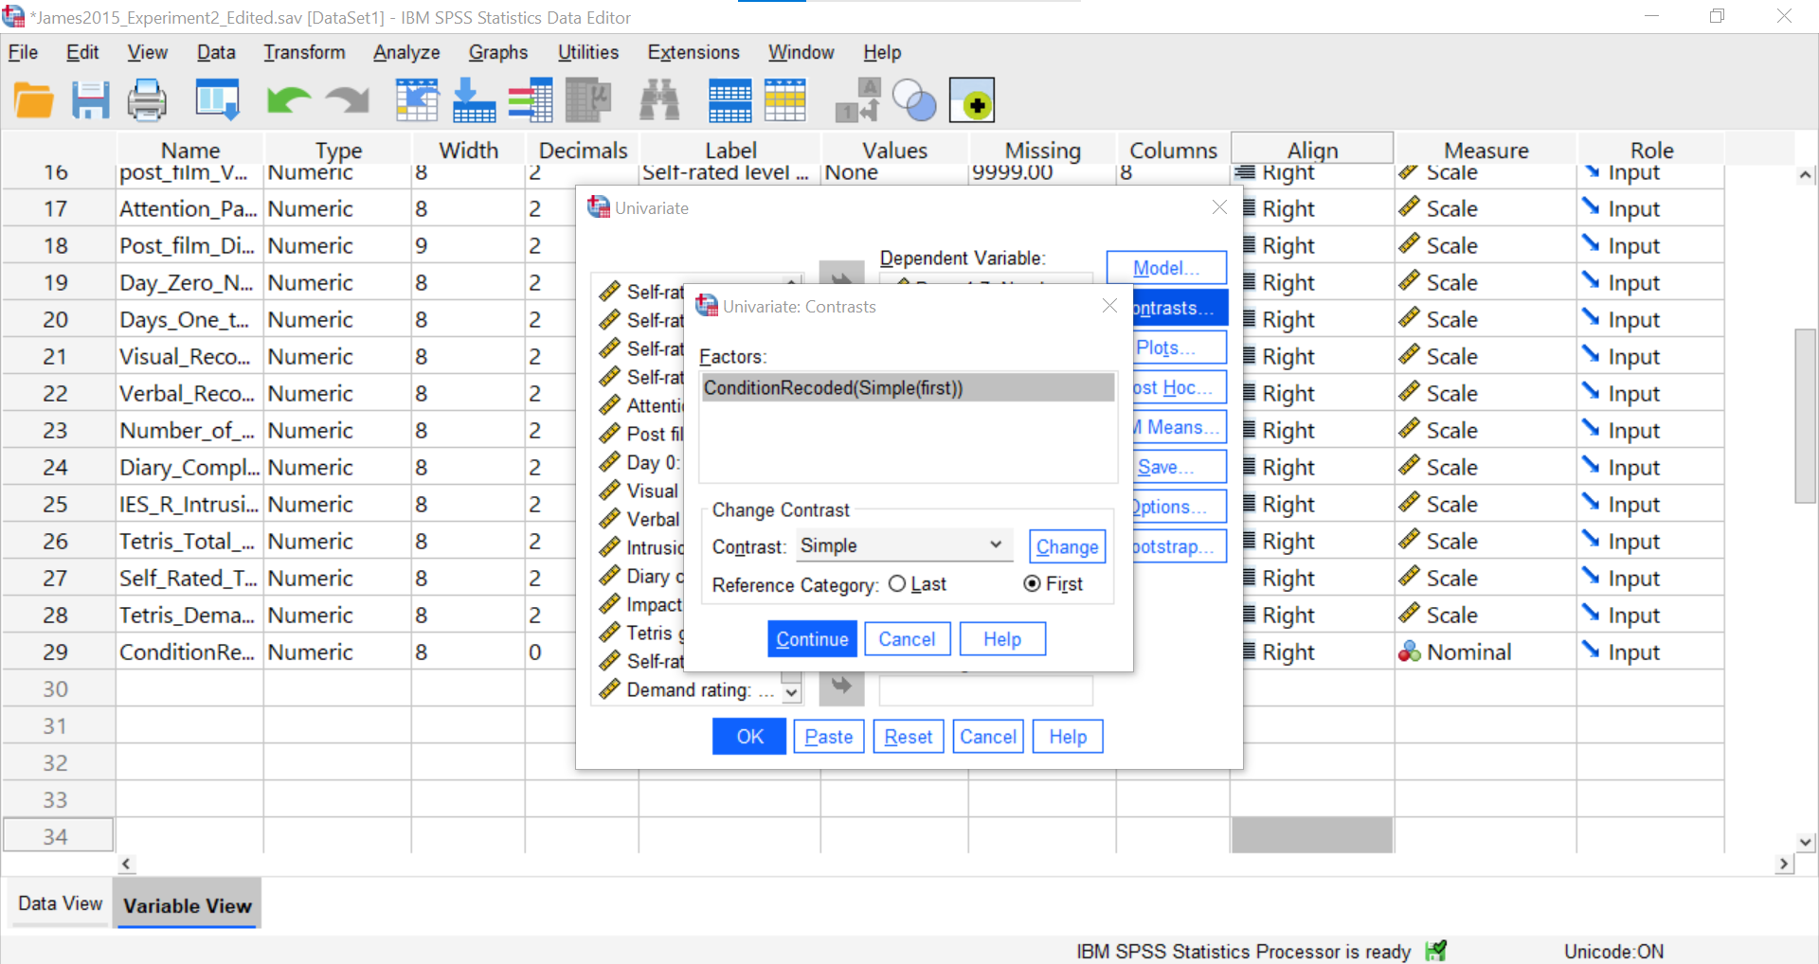This screenshot has height=964, width=1819.
Task: Click the horizontal scroll right arrow
Action: pos(1785,864)
